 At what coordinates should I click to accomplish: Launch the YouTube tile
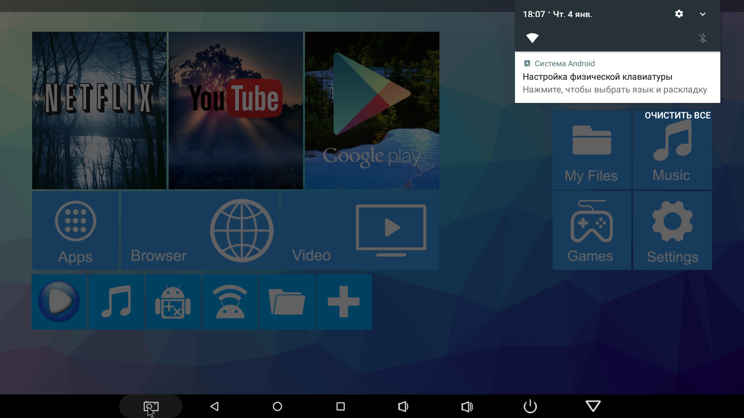coord(236,110)
